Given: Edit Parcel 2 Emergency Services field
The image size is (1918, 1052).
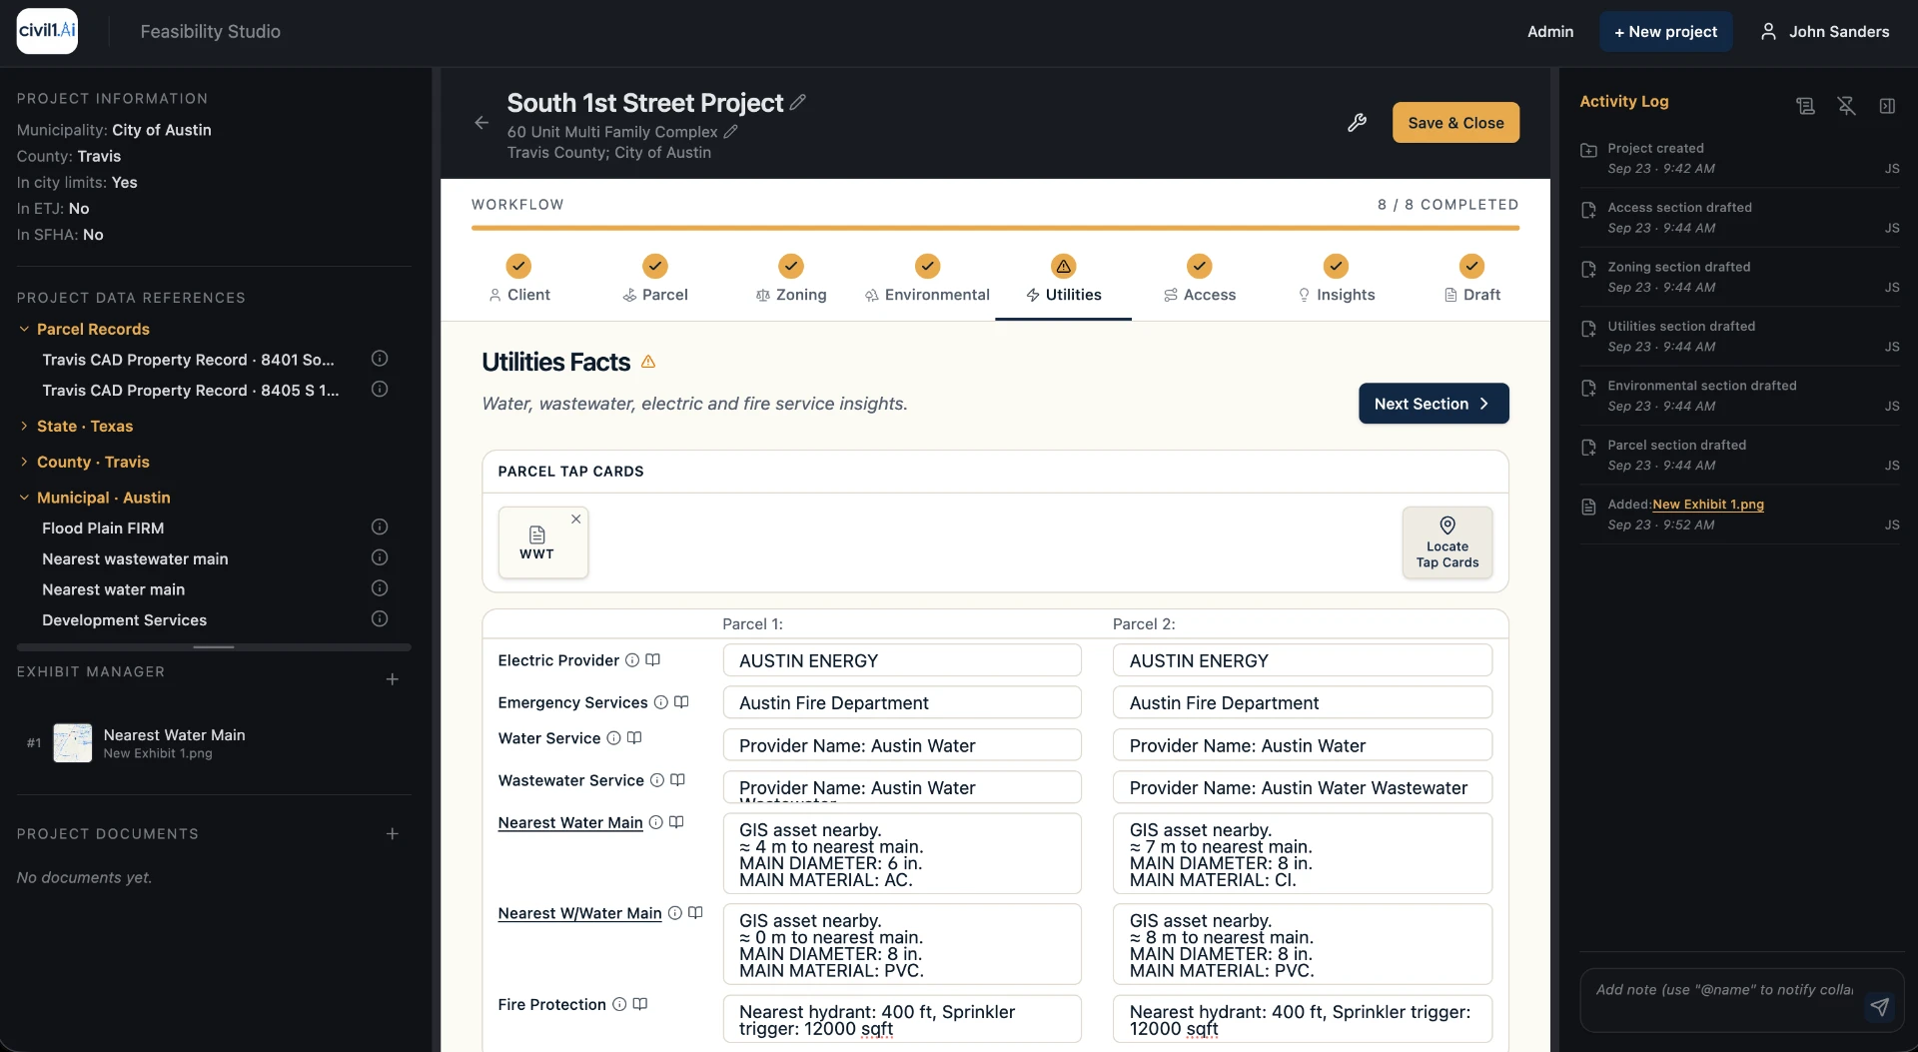Looking at the screenshot, I should [1303, 702].
